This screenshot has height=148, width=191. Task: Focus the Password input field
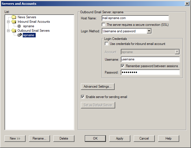150,72
